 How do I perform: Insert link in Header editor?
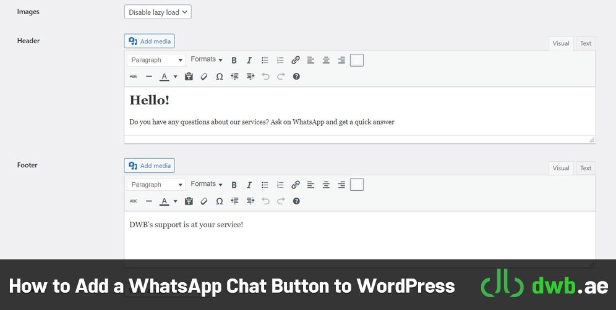296,60
